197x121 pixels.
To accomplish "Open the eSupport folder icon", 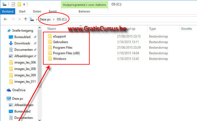I will (50, 36).
